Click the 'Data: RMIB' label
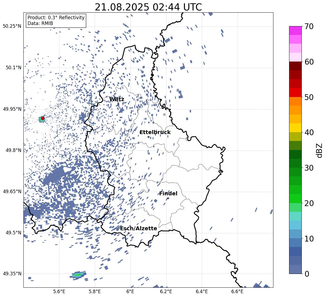The image size is (326, 297). click(40, 23)
